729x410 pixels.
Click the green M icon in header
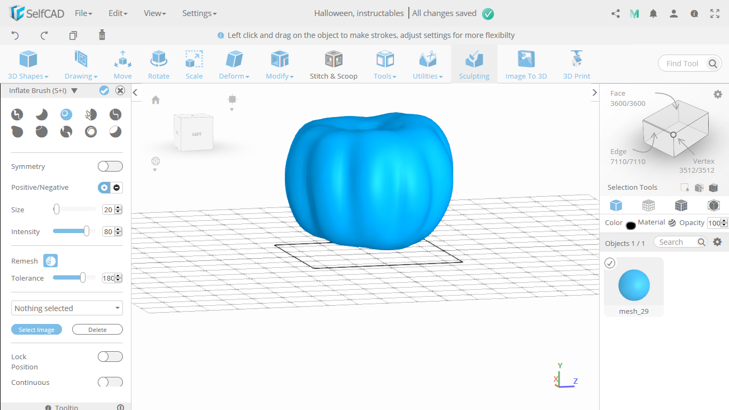tap(634, 14)
